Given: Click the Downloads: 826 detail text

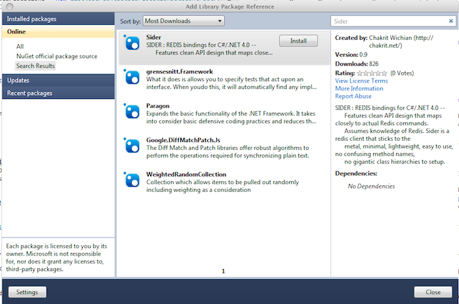Looking at the screenshot, I should click(357, 64).
